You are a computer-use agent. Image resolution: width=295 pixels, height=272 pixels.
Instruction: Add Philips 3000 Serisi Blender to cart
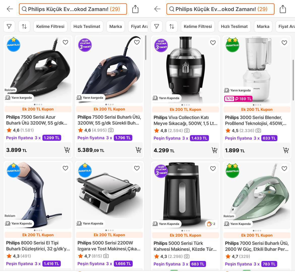286,150
